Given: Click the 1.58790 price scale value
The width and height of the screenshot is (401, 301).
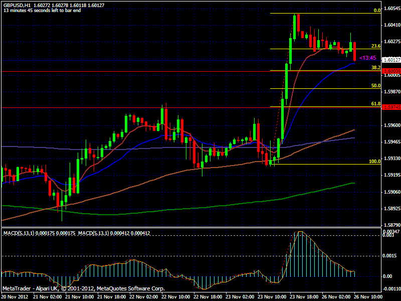Looking at the screenshot, I should 392,225.
